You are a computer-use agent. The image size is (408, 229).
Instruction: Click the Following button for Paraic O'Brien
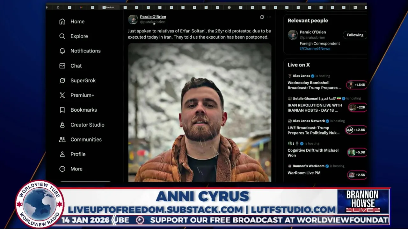[355, 35]
